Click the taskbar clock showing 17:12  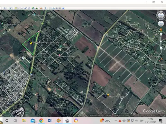(151, 121)
